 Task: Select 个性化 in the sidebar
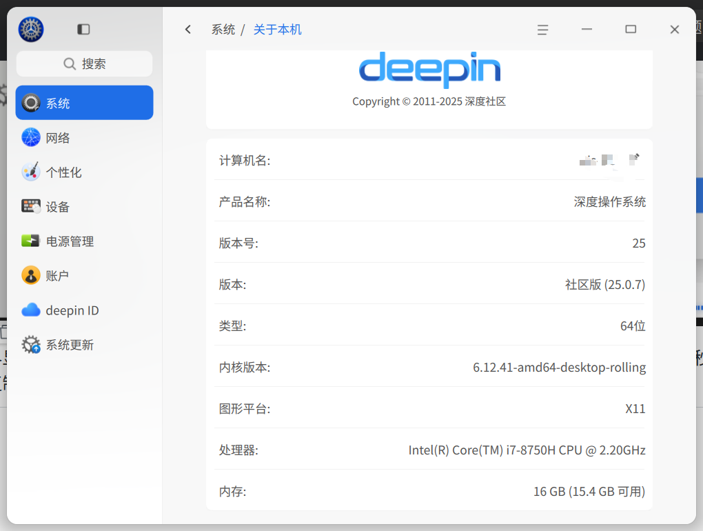pos(84,172)
